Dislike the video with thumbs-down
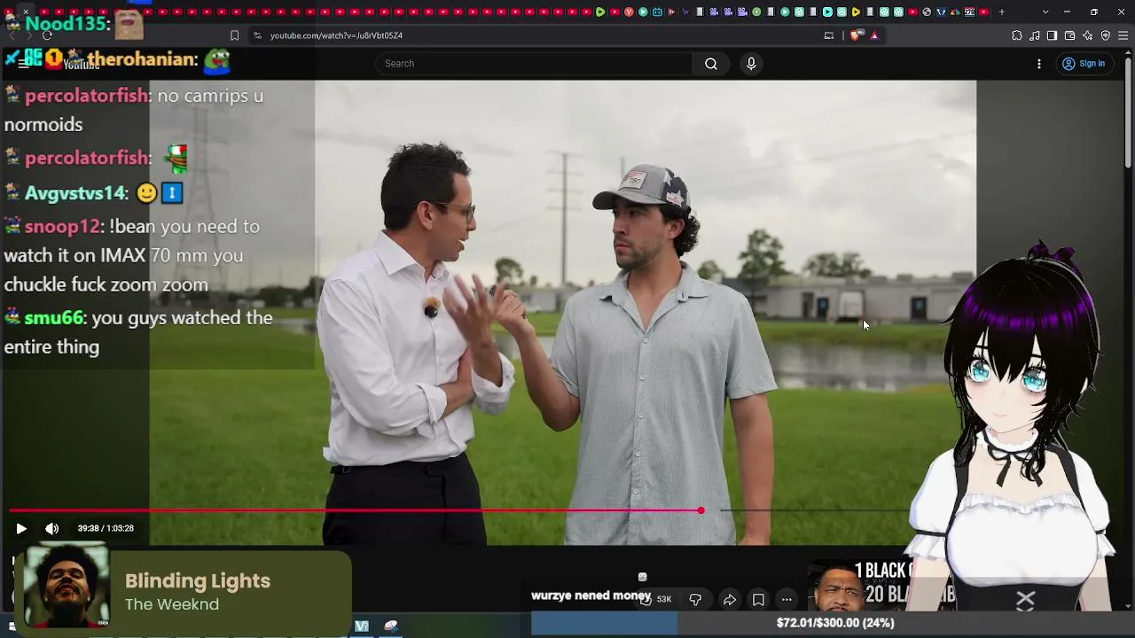This screenshot has width=1135, height=638. pos(695,600)
